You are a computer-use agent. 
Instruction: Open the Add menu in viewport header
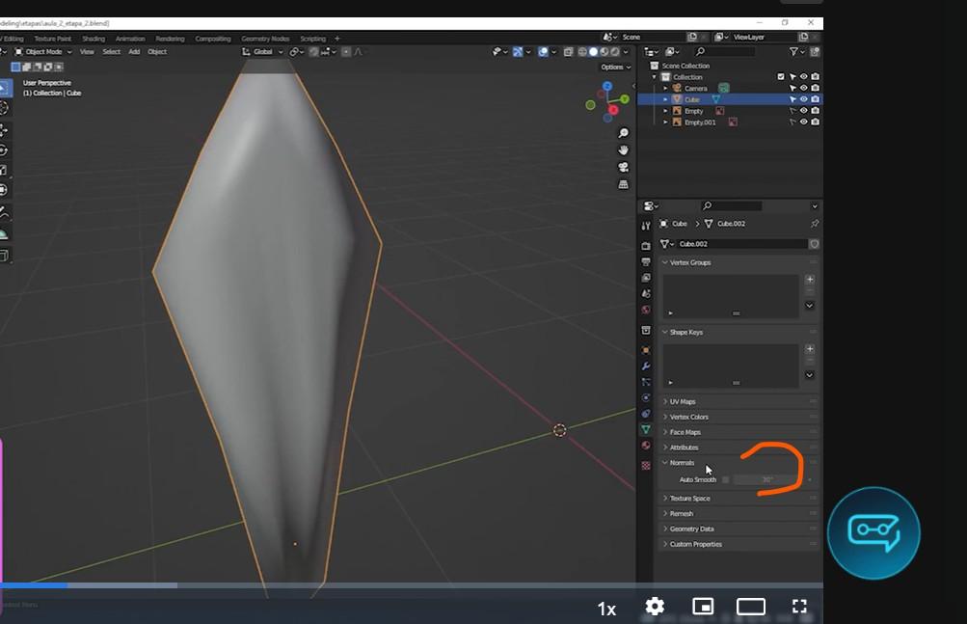[134, 52]
